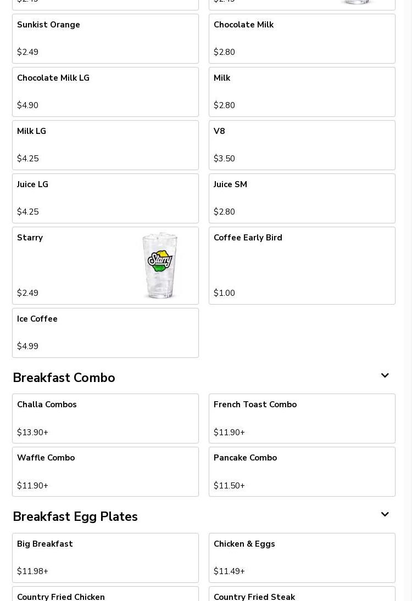Choose Juice SM
This screenshot has width=412, height=601.
point(302,199)
